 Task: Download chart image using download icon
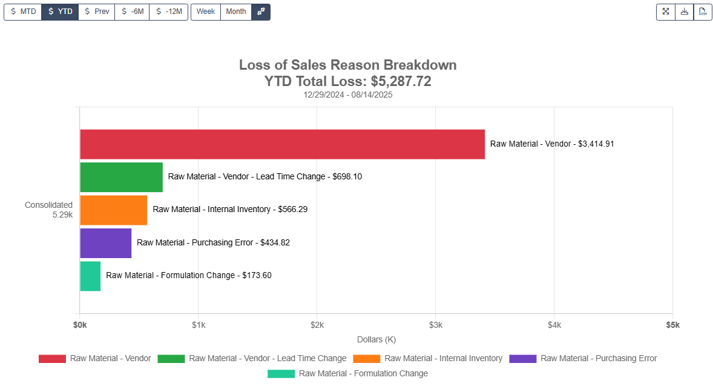(684, 12)
